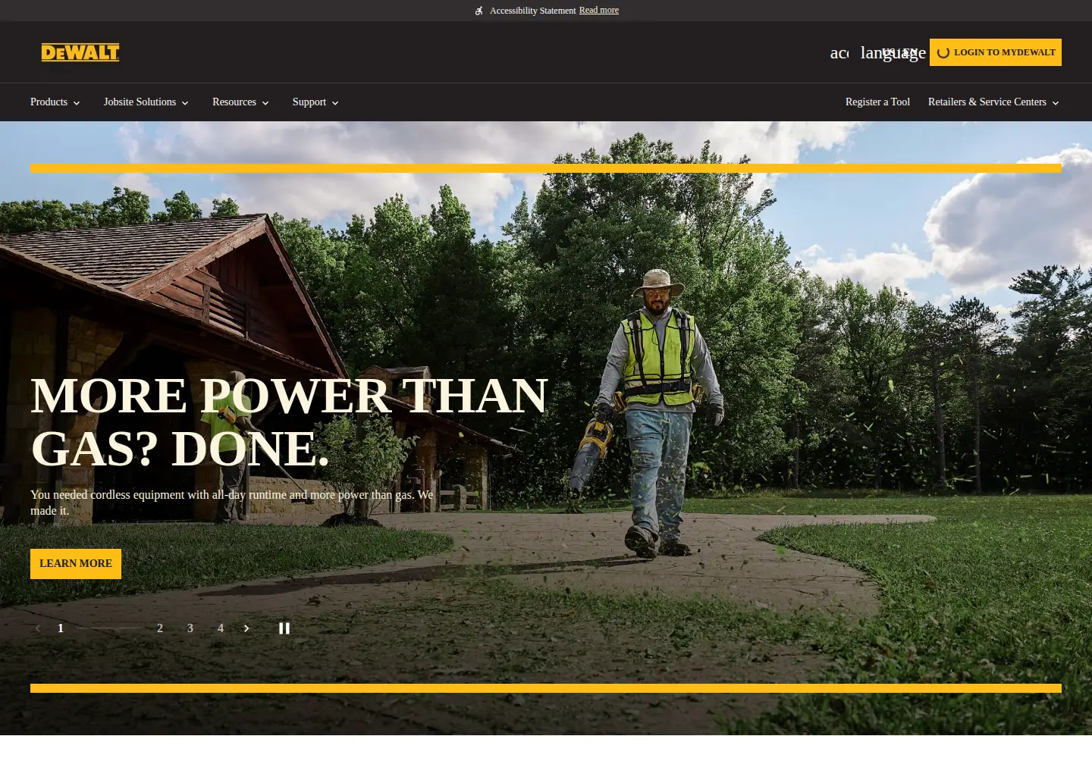Open the accessibility Read more link
The width and height of the screenshot is (1092, 758).
tap(599, 10)
